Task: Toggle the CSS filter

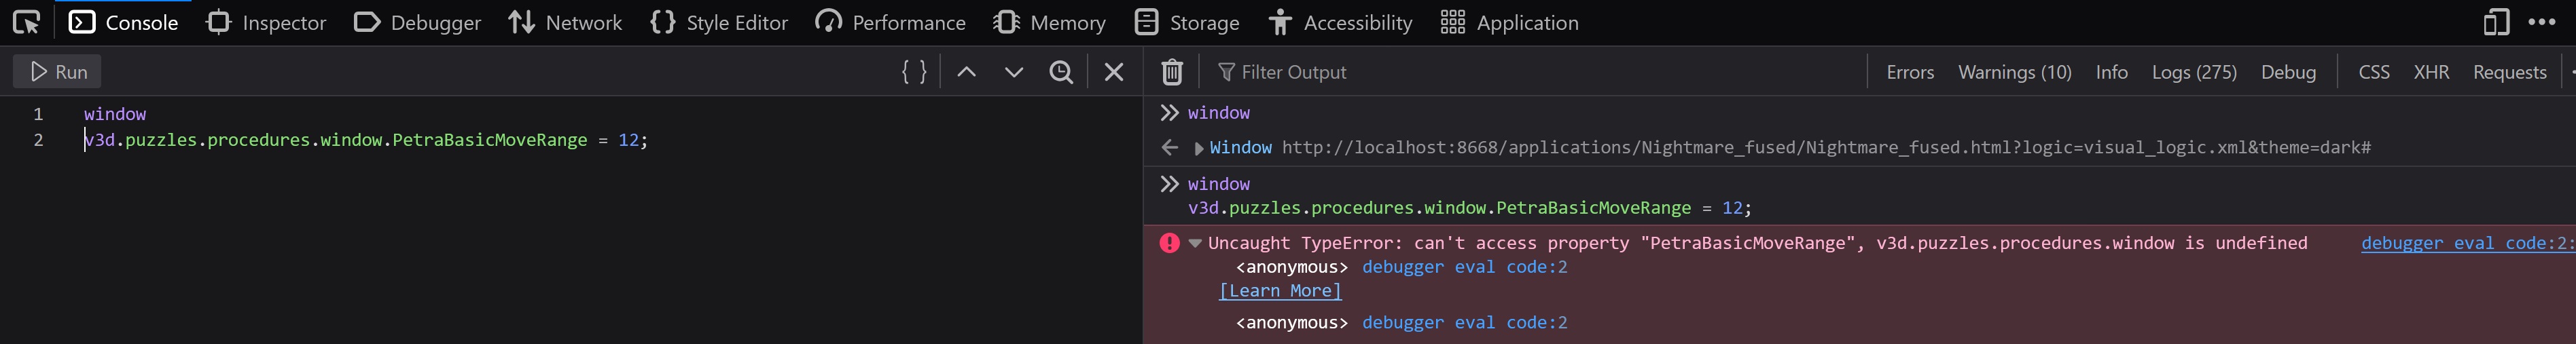Action: tap(2373, 72)
